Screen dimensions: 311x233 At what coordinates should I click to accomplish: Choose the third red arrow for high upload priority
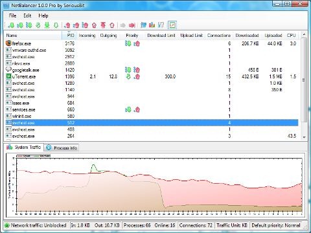[x=85, y=25]
